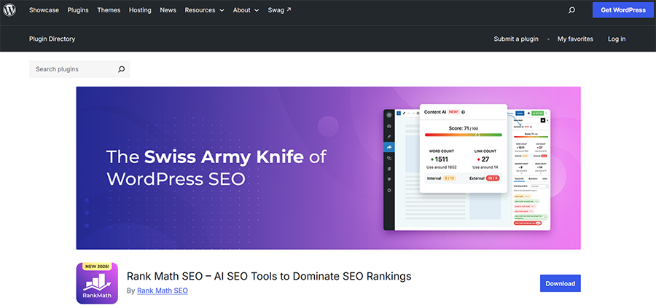Image resolution: width=656 pixels, height=308 pixels.
Task: Open News in the top menu
Action: tap(168, 10)
